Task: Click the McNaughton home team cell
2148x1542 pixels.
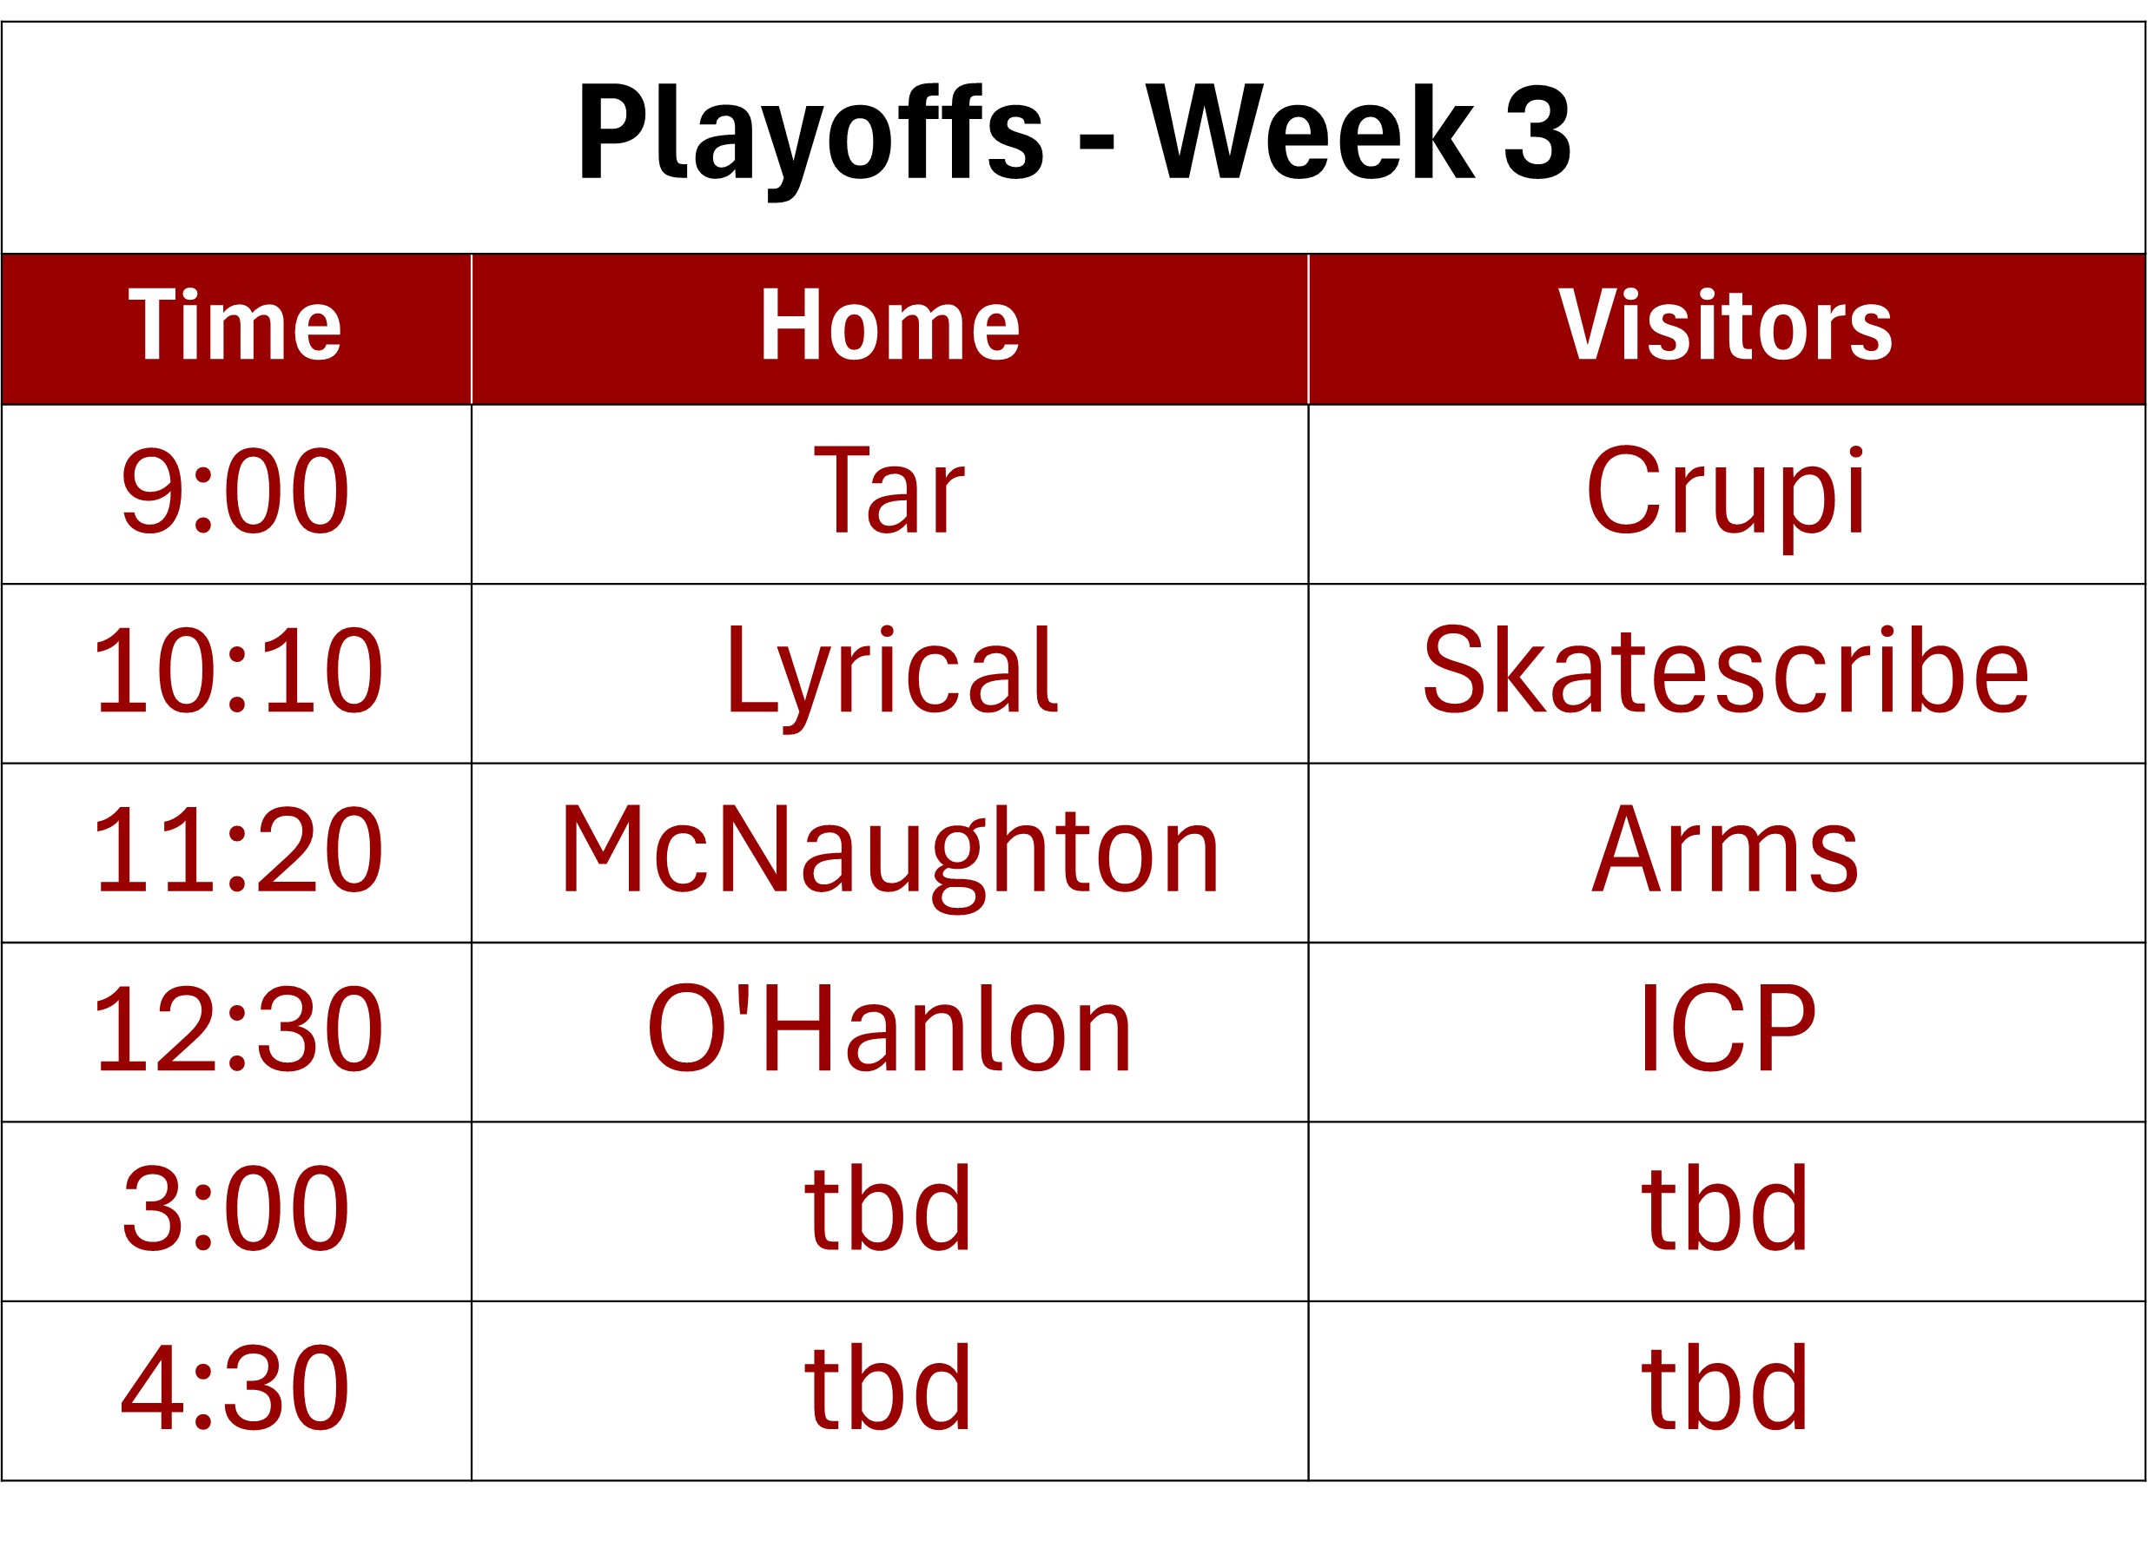Action: pyautogui.click(x=889, y=850)
